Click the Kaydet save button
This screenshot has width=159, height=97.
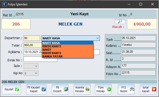[11, 89]
